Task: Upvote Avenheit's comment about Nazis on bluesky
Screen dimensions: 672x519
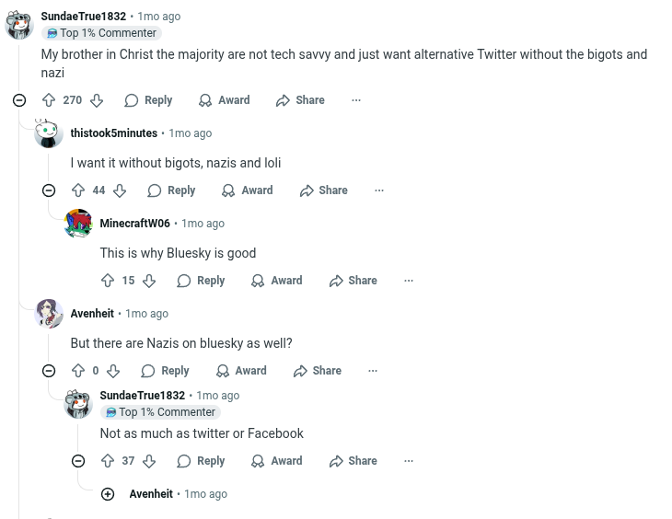Action: point(78,371)
